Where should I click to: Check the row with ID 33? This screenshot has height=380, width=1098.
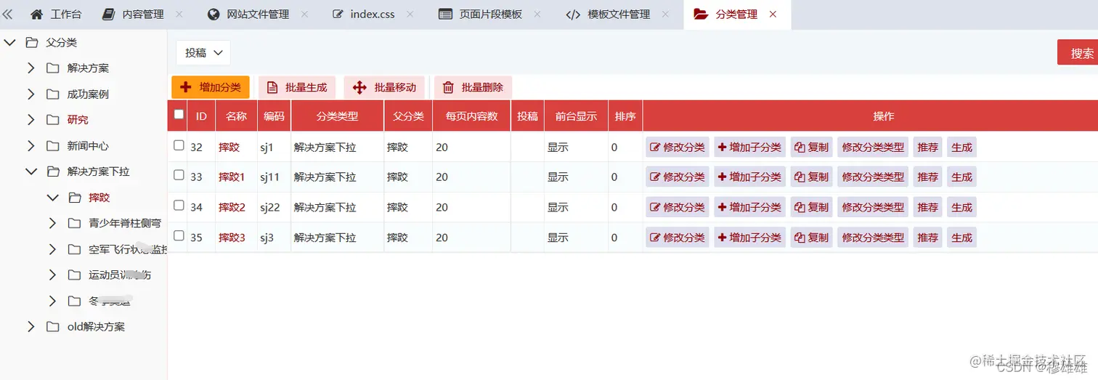point(179,175)
